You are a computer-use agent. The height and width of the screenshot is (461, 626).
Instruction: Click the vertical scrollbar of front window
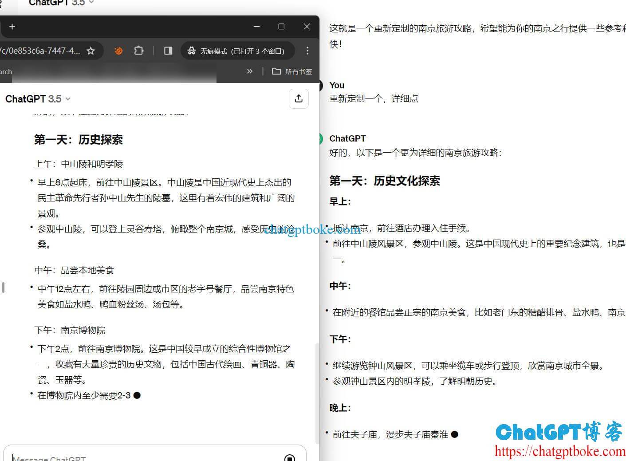317,393
